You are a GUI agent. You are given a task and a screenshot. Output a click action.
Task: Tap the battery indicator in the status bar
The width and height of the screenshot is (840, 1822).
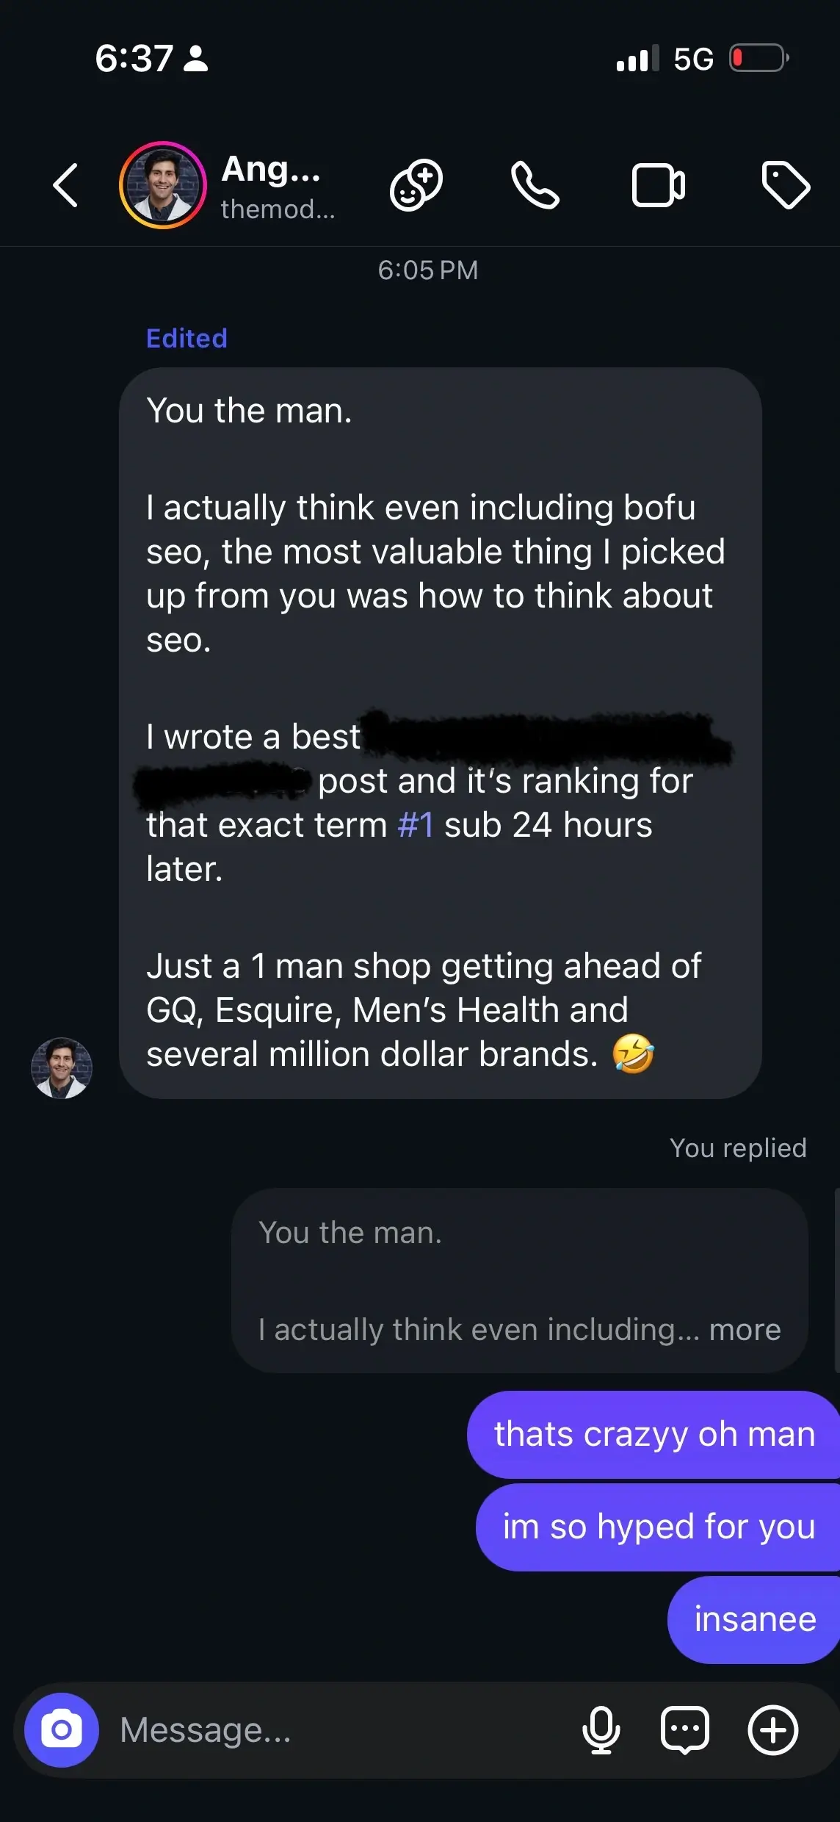pos(756,57)
